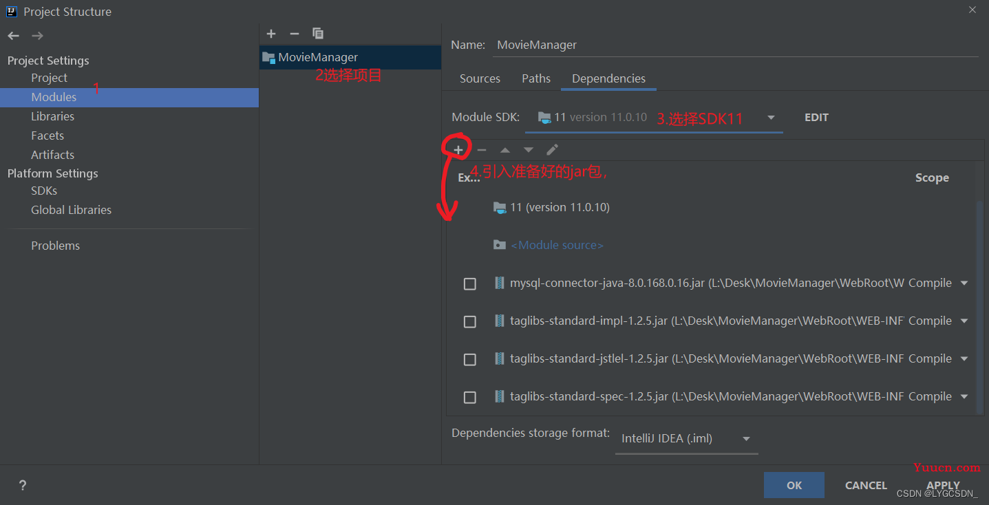Screen dimensions: 989x505
Task: Click the APPLY button
Action: 943,485
